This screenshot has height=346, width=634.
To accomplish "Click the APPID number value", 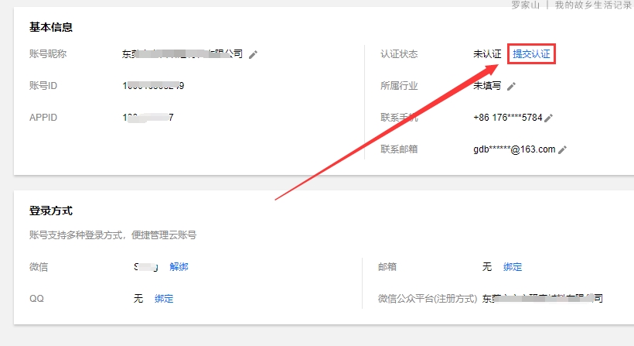I will 148,118.
